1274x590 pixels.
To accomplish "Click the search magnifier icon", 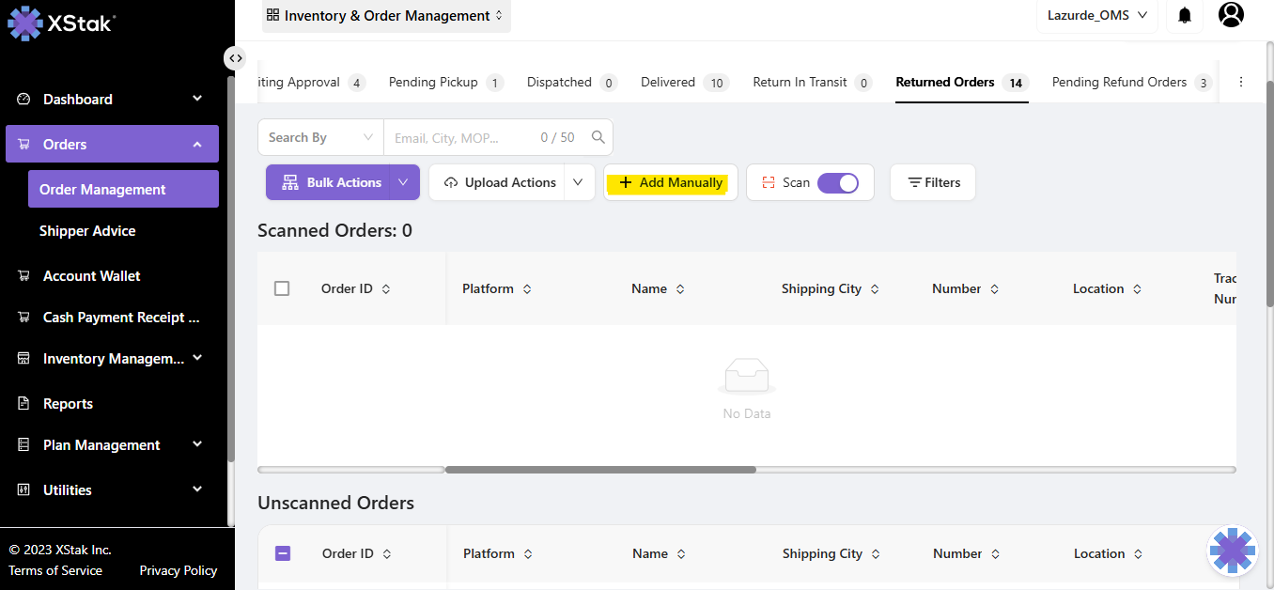I will pos(598,137).
